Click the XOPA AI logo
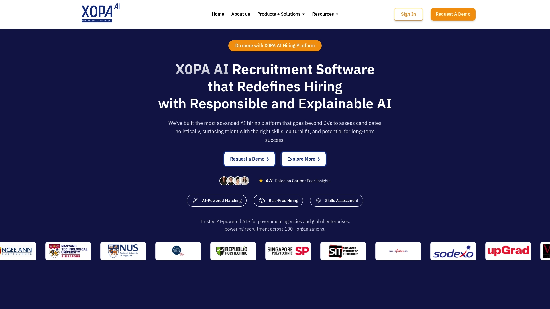 tap(97, 13)
